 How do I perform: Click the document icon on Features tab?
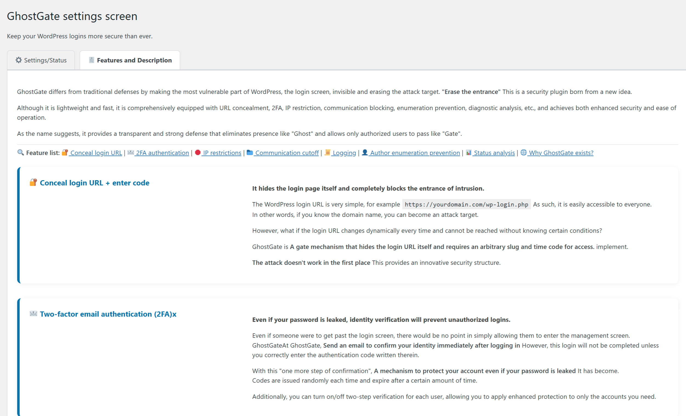(91, 60)
